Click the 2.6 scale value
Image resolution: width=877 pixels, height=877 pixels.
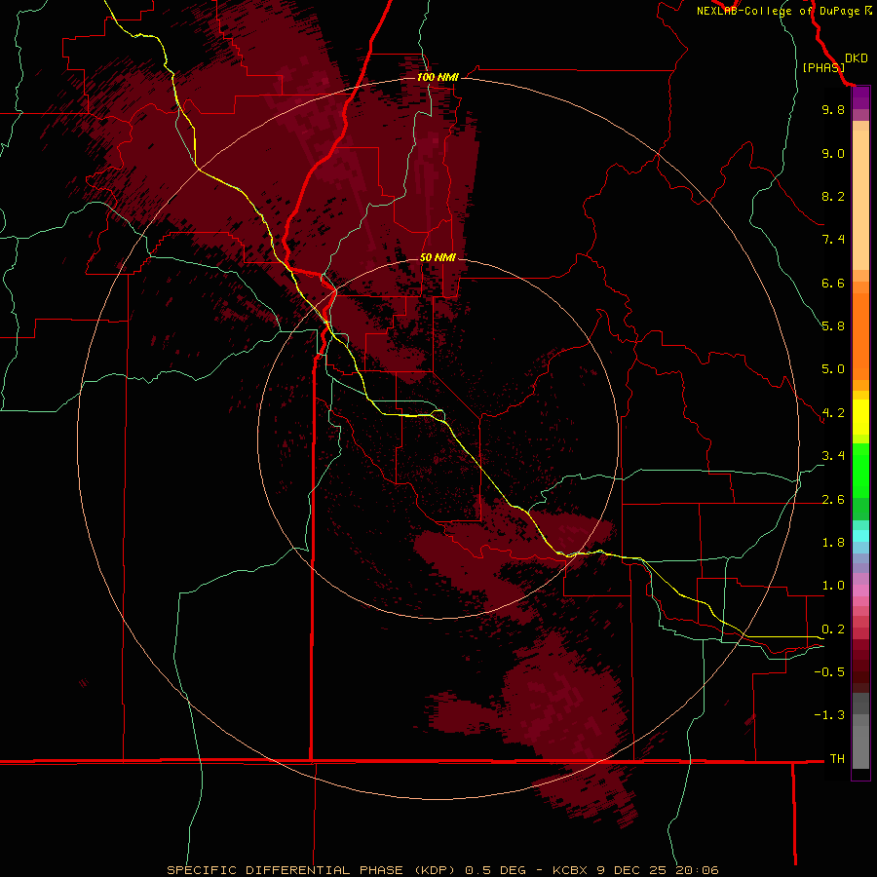833,500
